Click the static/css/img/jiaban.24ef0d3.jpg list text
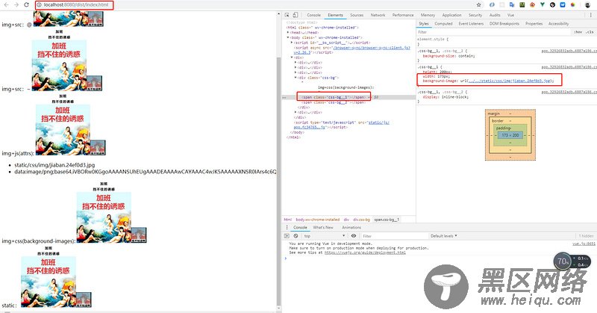Viewport: 597px width, 313px height. (x=54, y=165)
